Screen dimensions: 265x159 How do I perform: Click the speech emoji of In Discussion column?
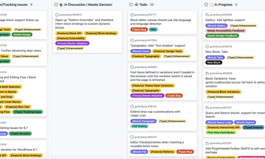[x=61, y=5]
